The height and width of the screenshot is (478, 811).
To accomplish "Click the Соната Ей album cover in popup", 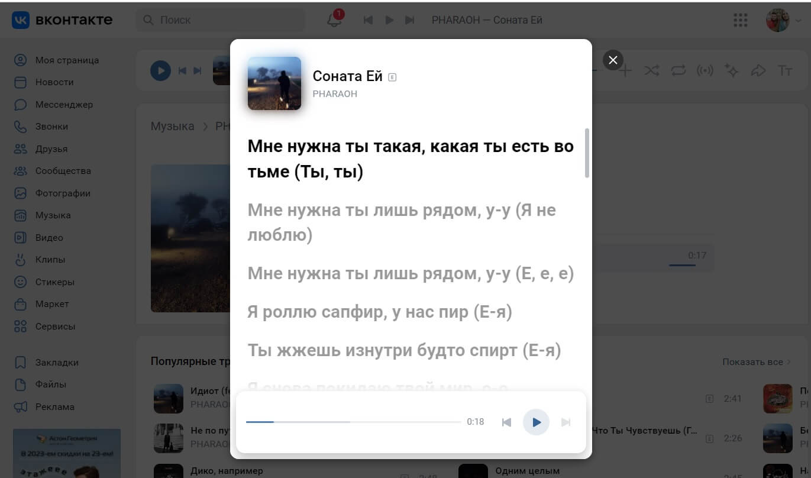I will pos(274,83).
